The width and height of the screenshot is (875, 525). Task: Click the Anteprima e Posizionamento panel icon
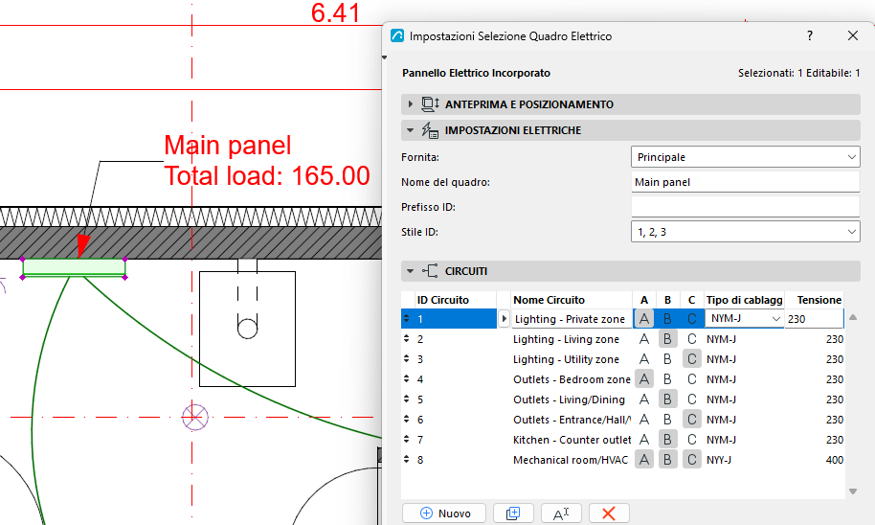click(430, 103)
